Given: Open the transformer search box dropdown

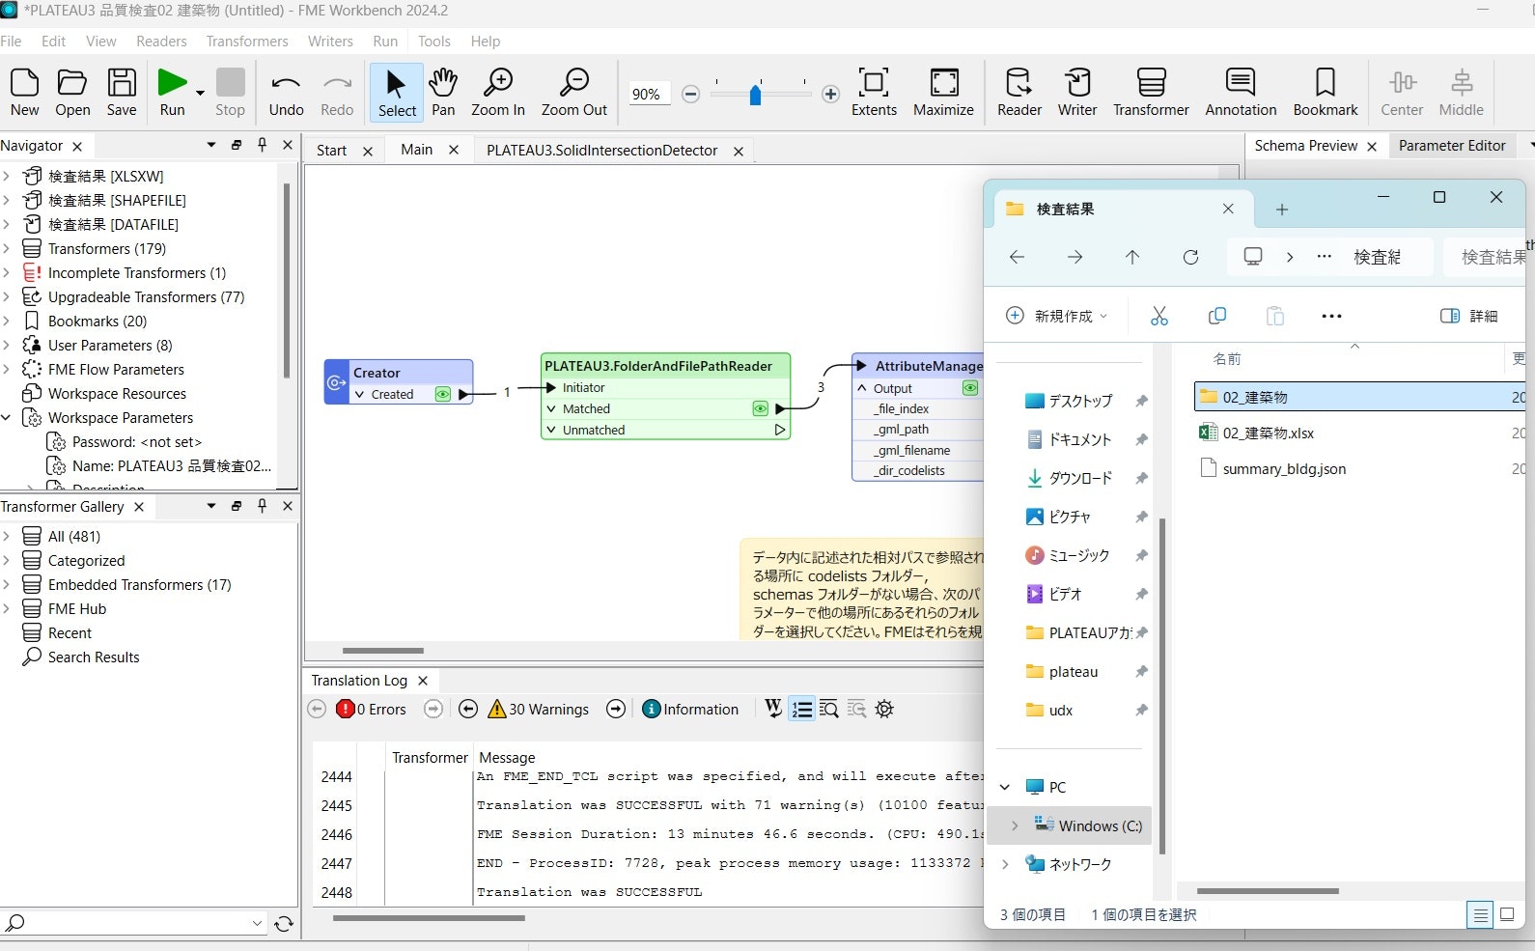Looking at the screenshot, I should coord(257,923).
